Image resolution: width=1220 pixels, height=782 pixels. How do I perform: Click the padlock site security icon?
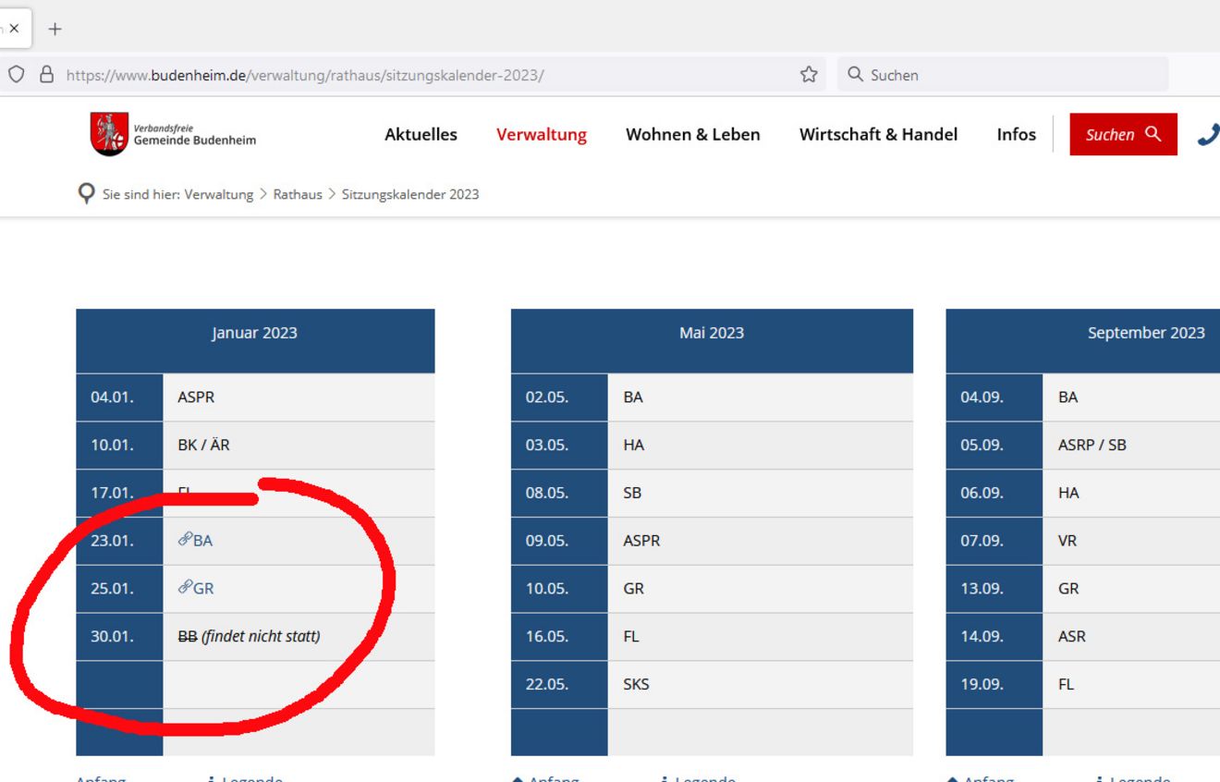tap(46, 75)
